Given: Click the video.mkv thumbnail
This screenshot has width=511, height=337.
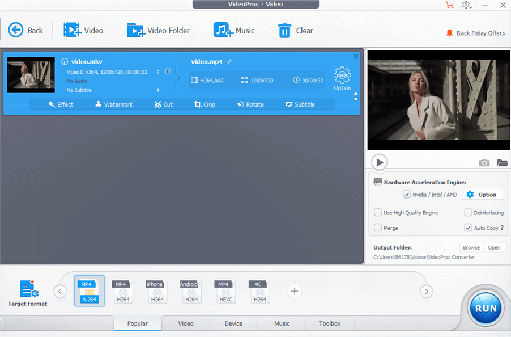Looking at the screenshot, I should pos(31,75).
